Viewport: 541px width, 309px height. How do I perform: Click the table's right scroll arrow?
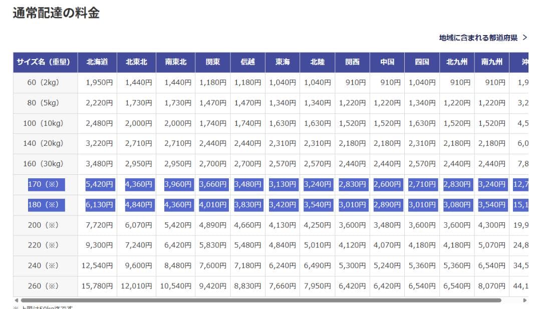525,300
